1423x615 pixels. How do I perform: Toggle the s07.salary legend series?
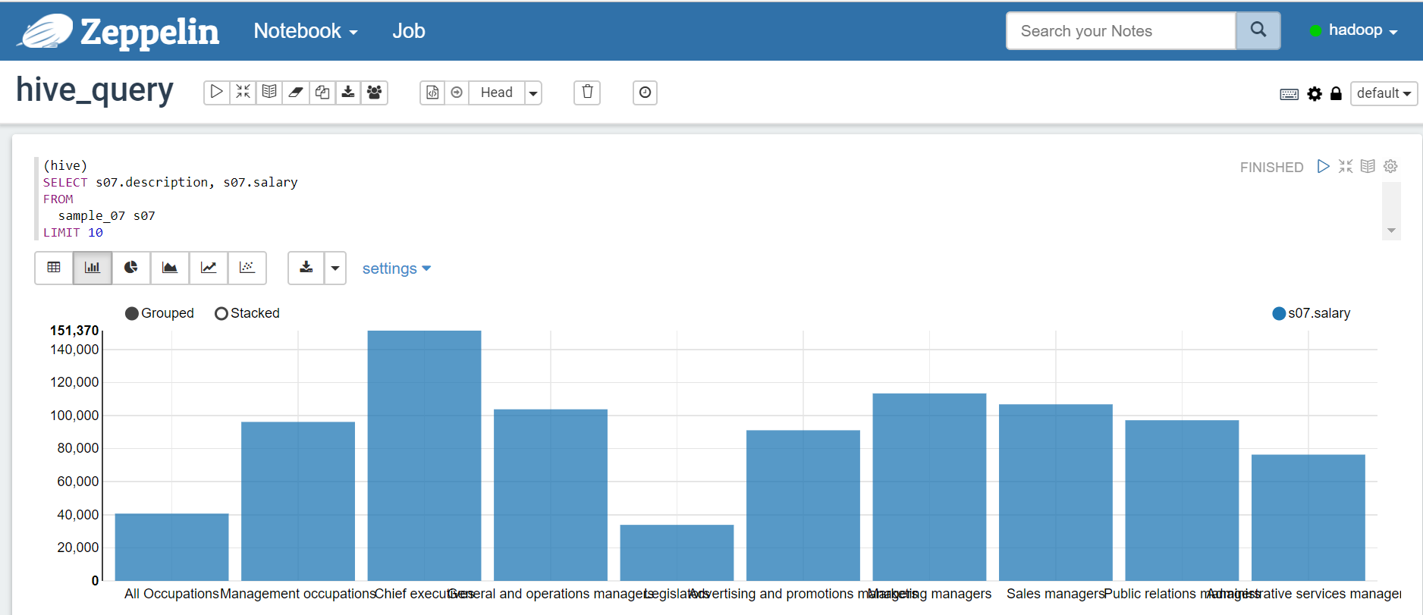1279,314
